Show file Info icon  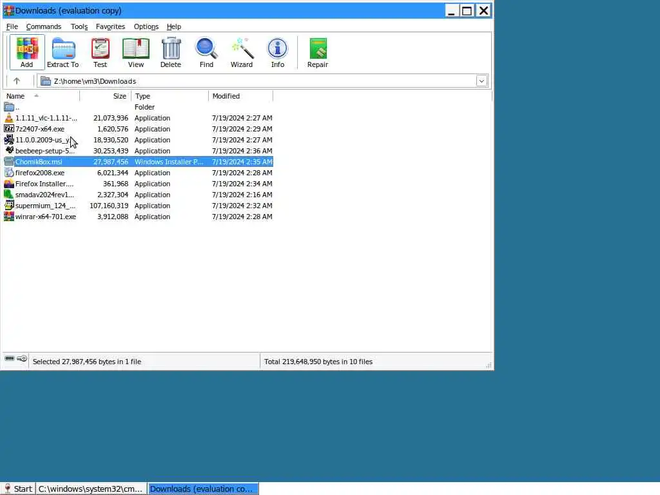277,48
